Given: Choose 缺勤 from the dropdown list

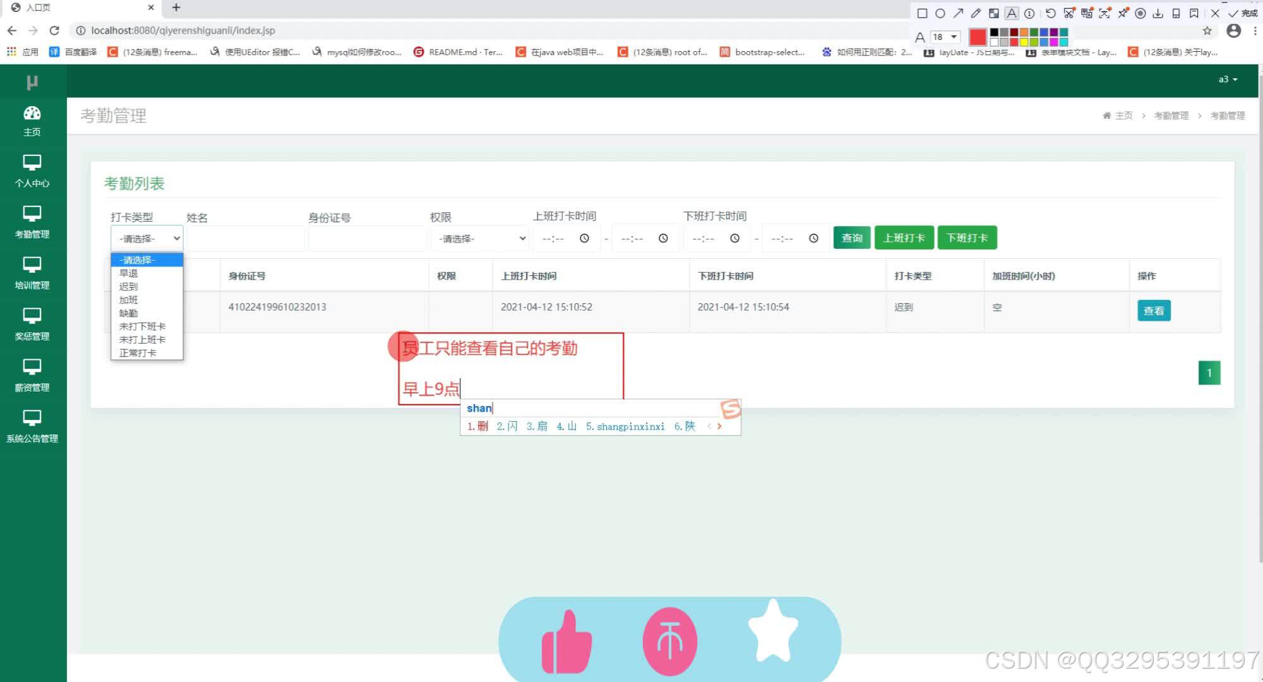Looking at the screenshot, I should click(147, 313).
